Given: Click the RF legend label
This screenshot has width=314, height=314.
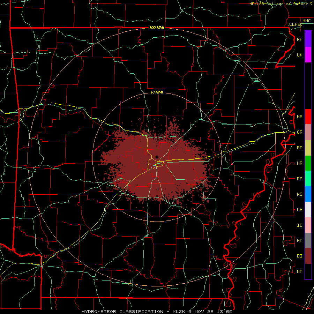Looking at the screenshot, I should coord(299,39).
